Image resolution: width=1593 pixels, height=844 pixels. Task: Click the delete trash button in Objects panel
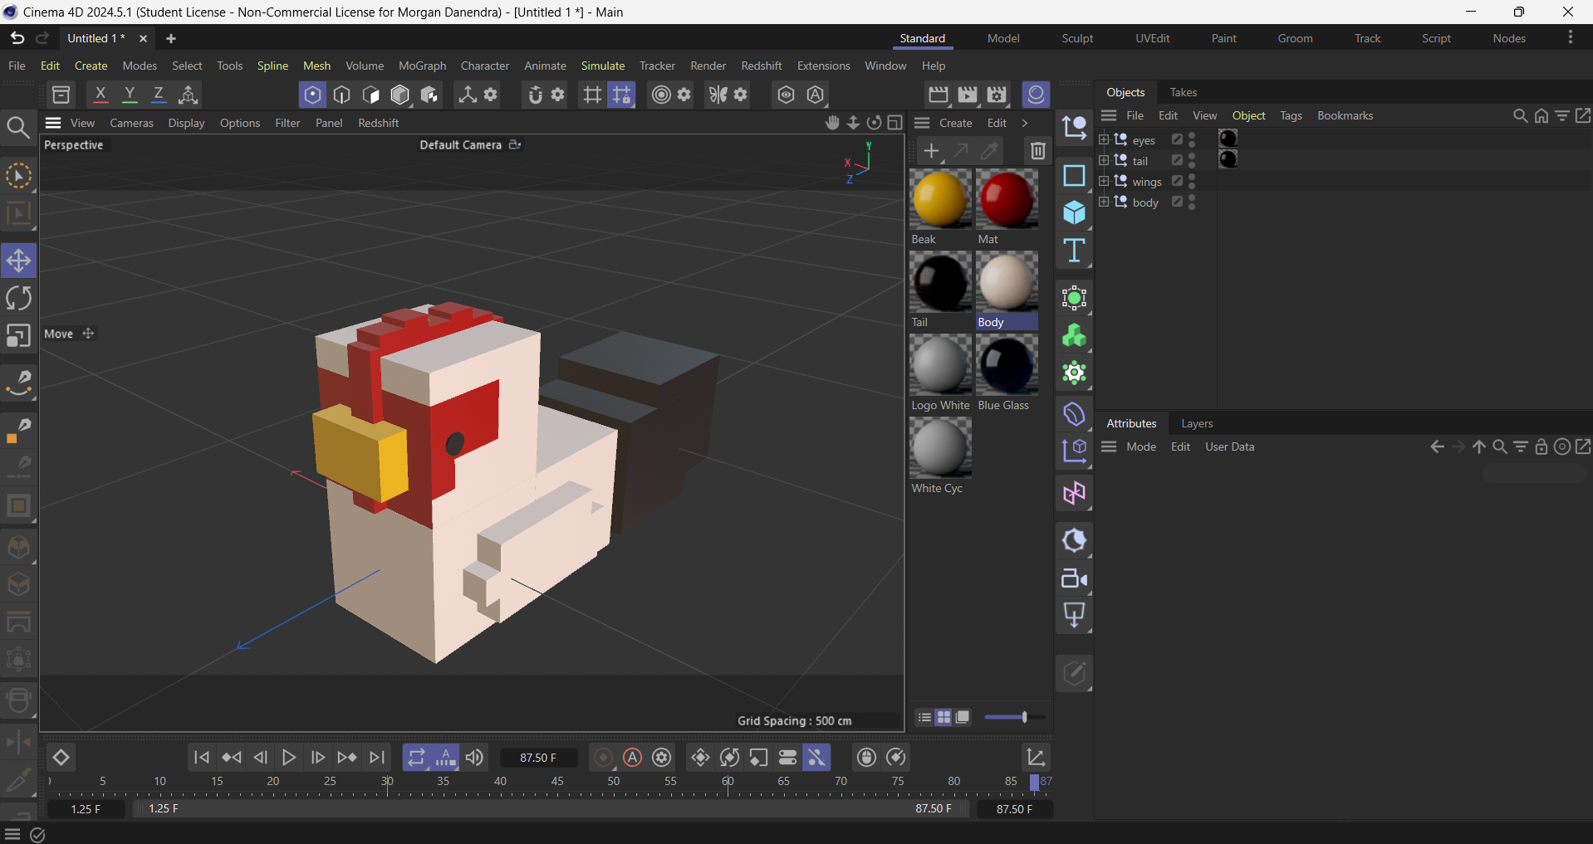pos(1037,150)
